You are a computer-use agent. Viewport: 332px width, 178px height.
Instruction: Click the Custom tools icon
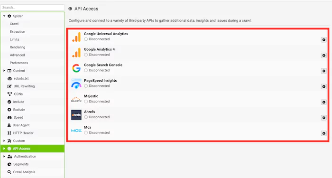9,141
